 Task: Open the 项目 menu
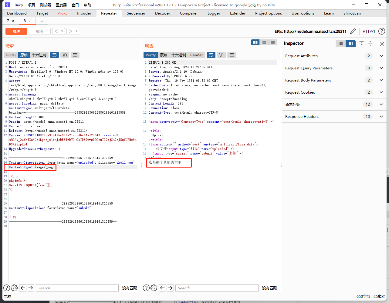coord(31,5)
